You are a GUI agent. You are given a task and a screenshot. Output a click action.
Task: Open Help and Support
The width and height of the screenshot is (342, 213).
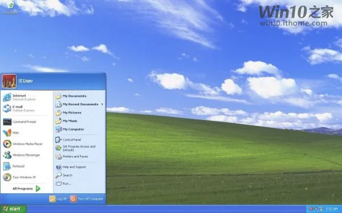click(x=79, y=167)
